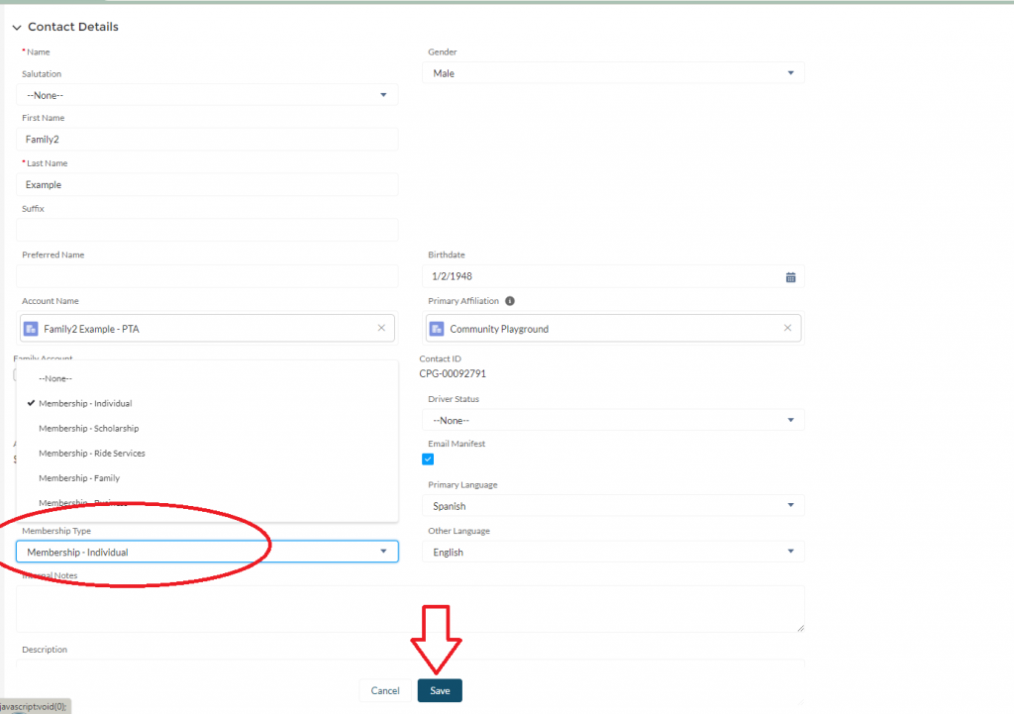The height and width of the screenshot is (714, 1014).
Task: Click the Primary Affiliation info icon
Action: tap(510, 301)
